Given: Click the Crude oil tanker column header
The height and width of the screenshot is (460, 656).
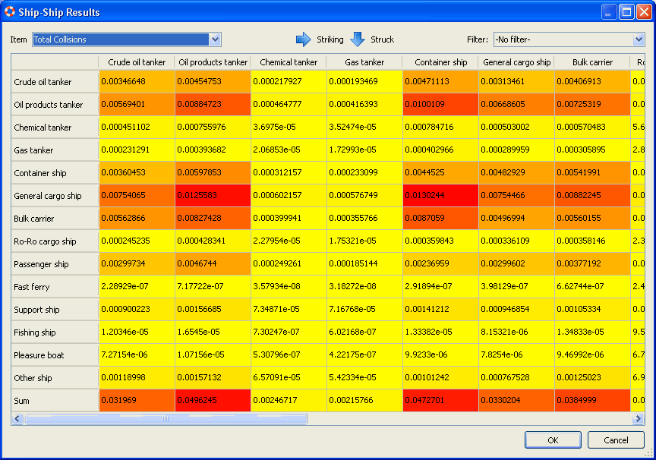Looking at the screenshot, I should coord(137,62).
